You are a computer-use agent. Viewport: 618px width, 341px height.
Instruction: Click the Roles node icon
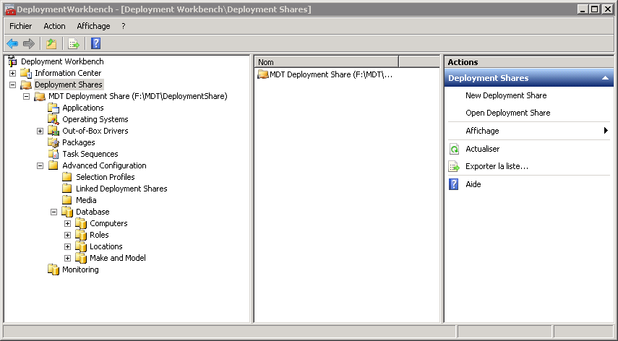coord(81,235)
